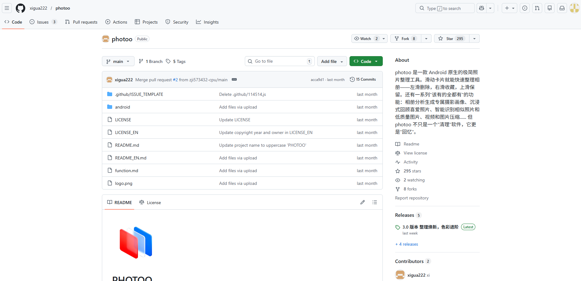The width and height of the screenshot is (581, 281).
Task: Open the hamburger navigation menu
Action: pyautogui.click(x=7, y=8)
